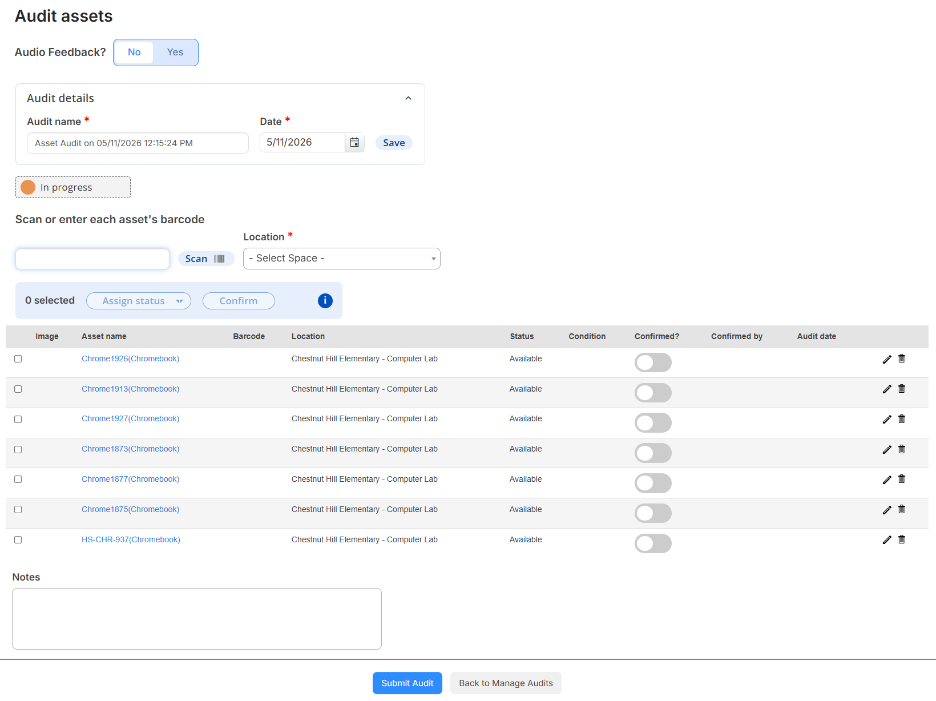
Task: Tick the checkbox for Chrome1877
Action: 18,480
